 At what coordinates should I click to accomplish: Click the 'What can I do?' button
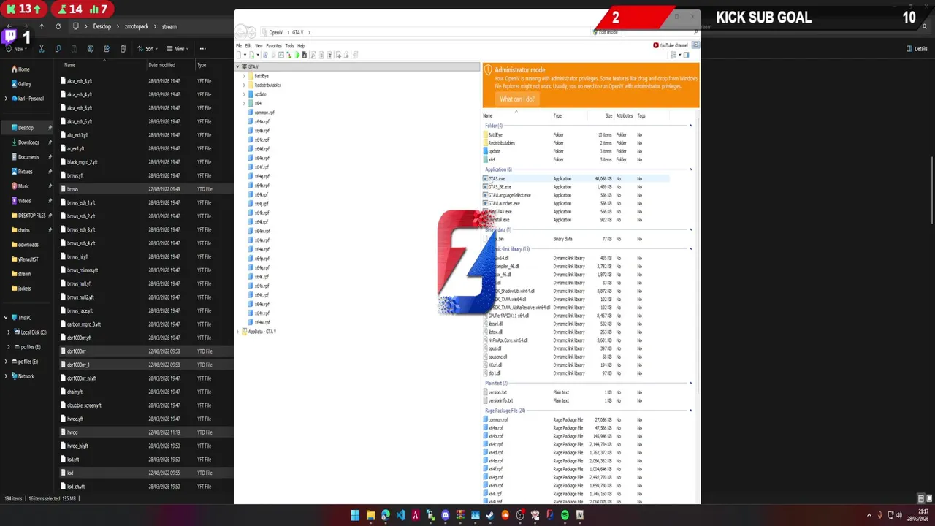tap(517, 99)
